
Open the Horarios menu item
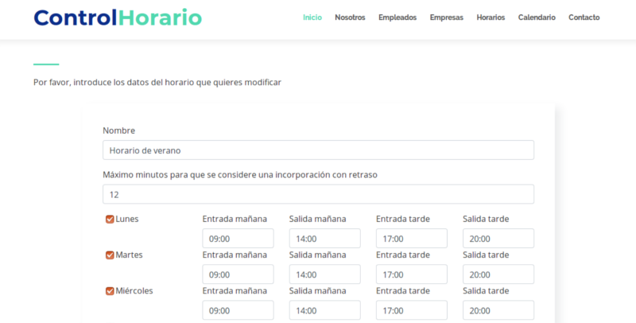tap(491, 18)
